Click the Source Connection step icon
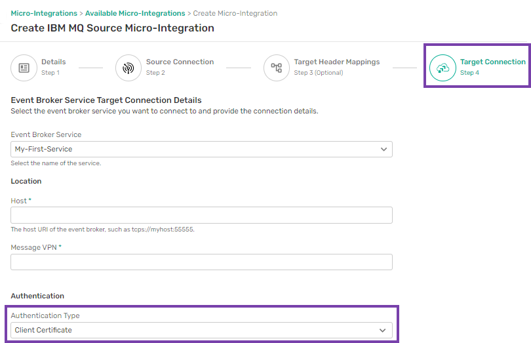531x343 pixels. pyautogui.click(x=128, y=68)
